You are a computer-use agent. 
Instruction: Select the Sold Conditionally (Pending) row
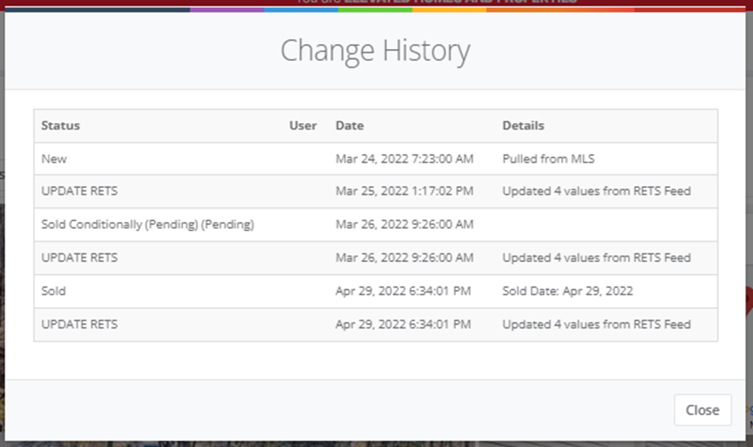[x=375, y=225]
